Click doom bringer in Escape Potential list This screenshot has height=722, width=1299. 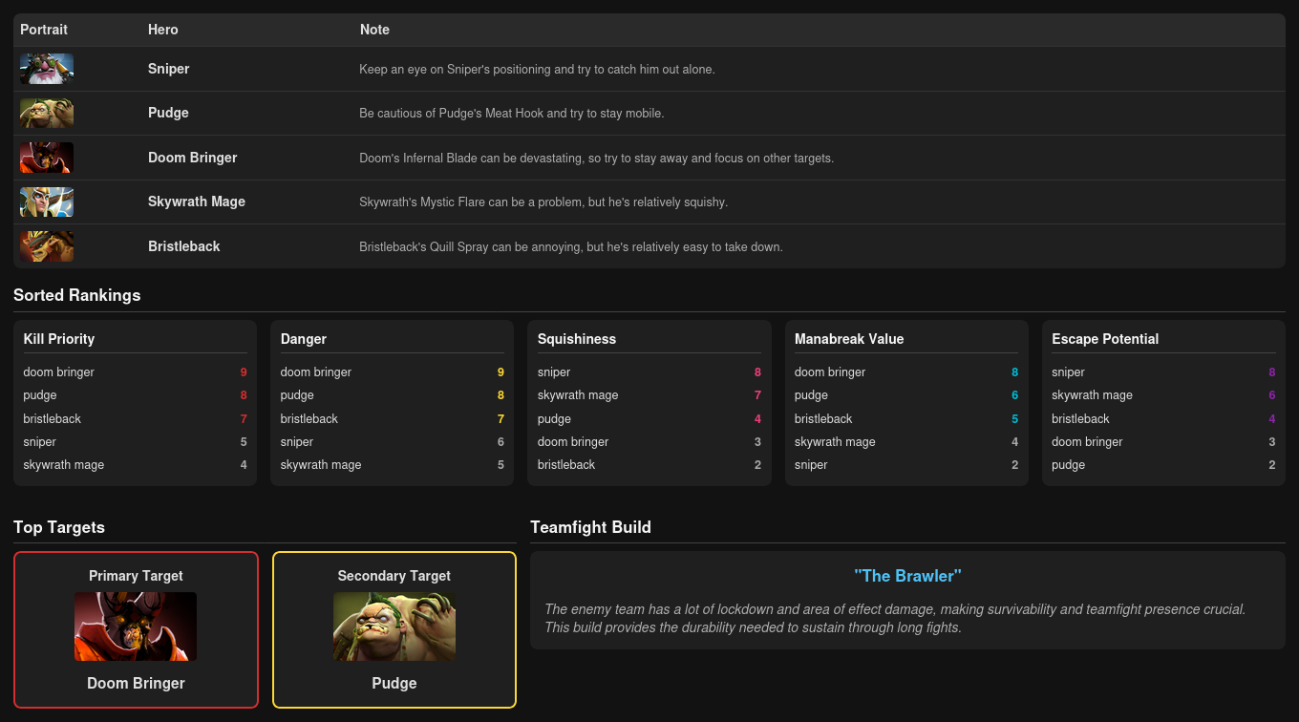(1087, 442)
